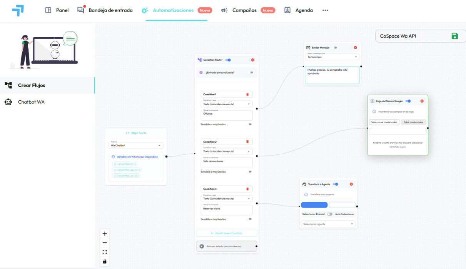Open the message type Texto simple dropdown
466x269 pixels.
332,57
